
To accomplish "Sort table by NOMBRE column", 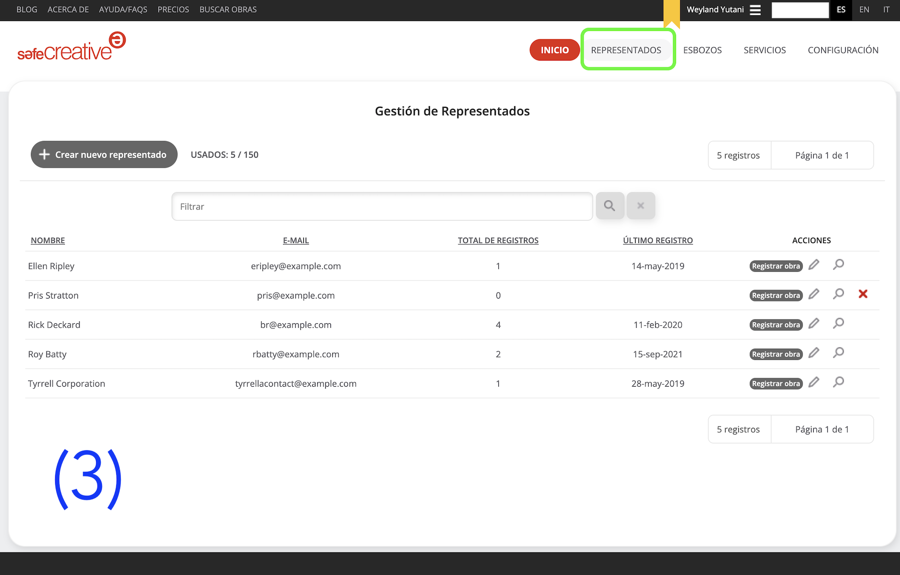I will coord(48,240).
